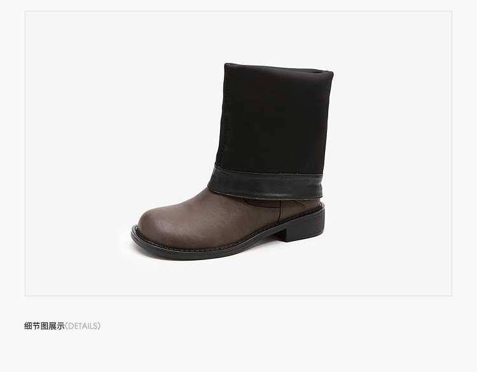This screenshot has width=477, height=372.
Task: Click the 示 character before (DETAILS)
Action: click(x=61, y=326)
